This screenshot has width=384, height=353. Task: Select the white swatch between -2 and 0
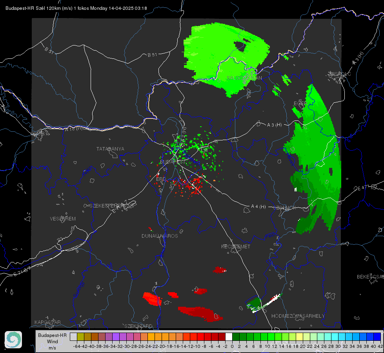(x=229, y=337)
